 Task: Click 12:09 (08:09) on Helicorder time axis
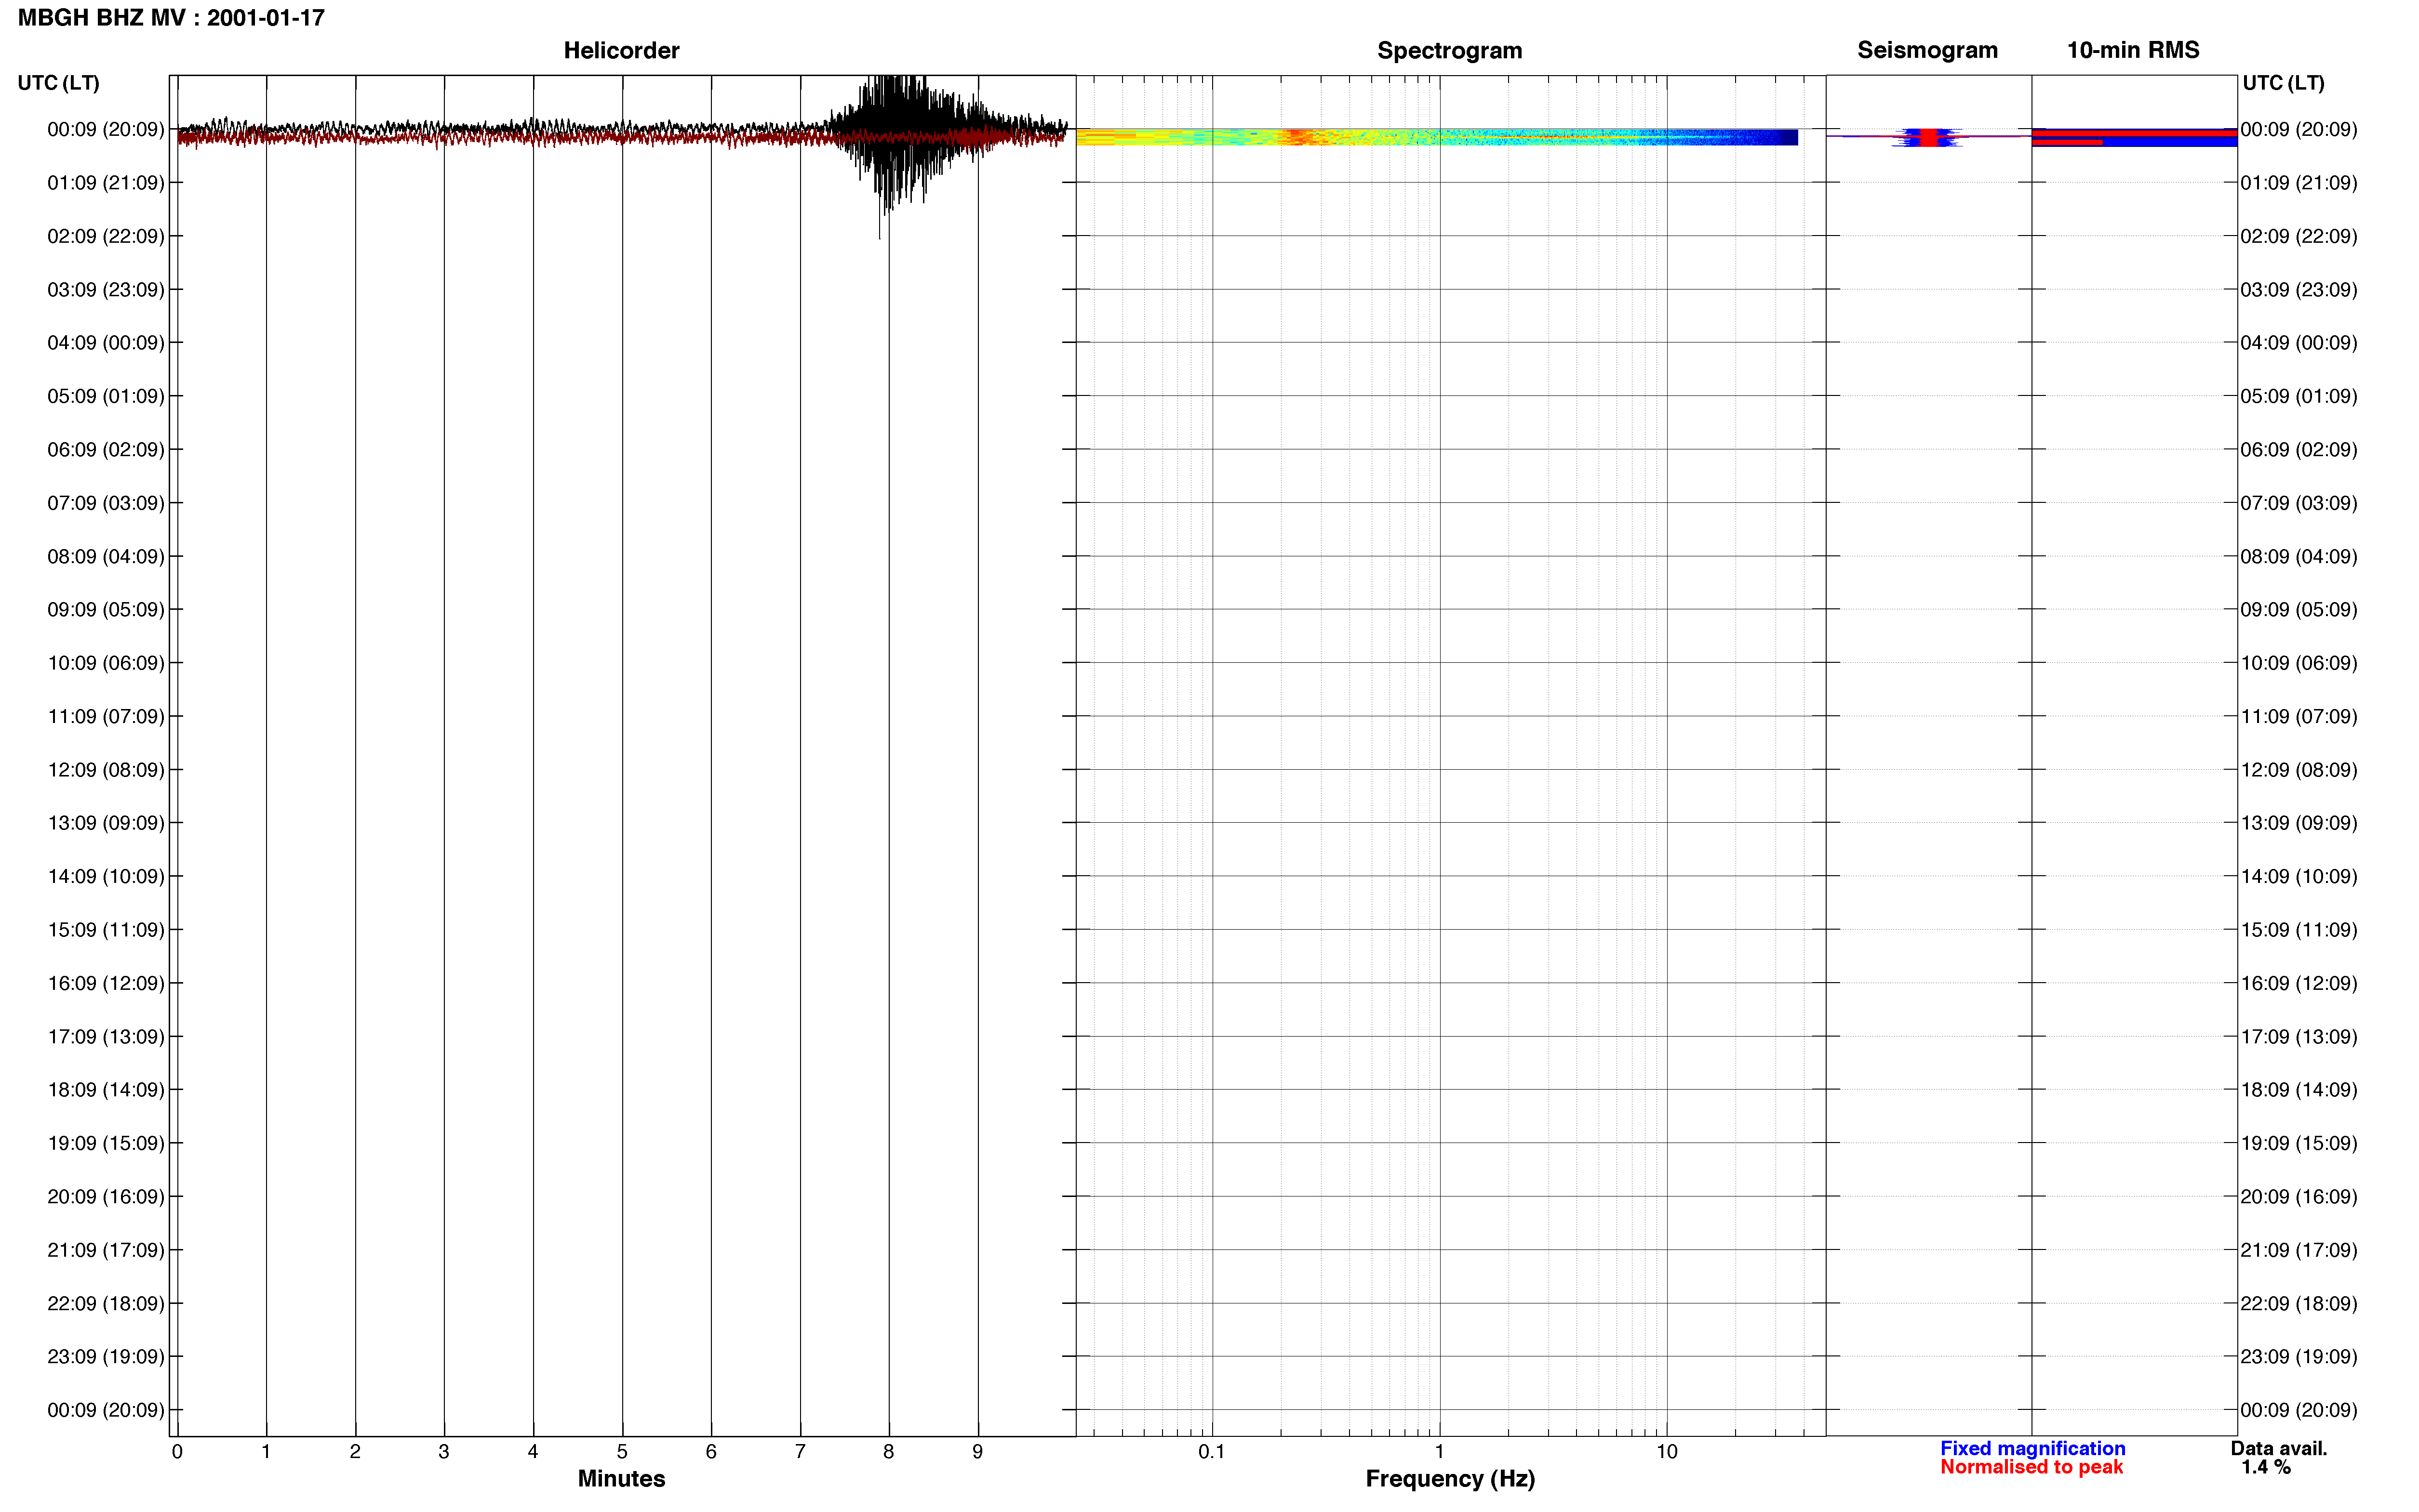click(x=106, y=770)
